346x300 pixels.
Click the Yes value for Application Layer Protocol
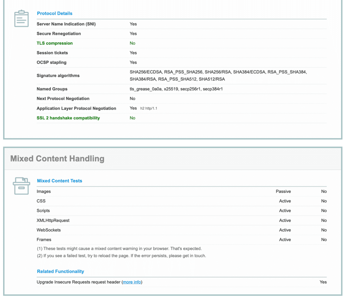[133, 108]
